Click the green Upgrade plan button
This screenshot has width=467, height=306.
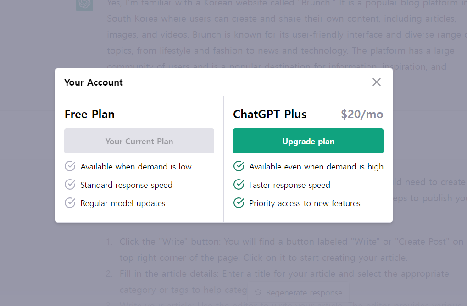coord(308,141)
